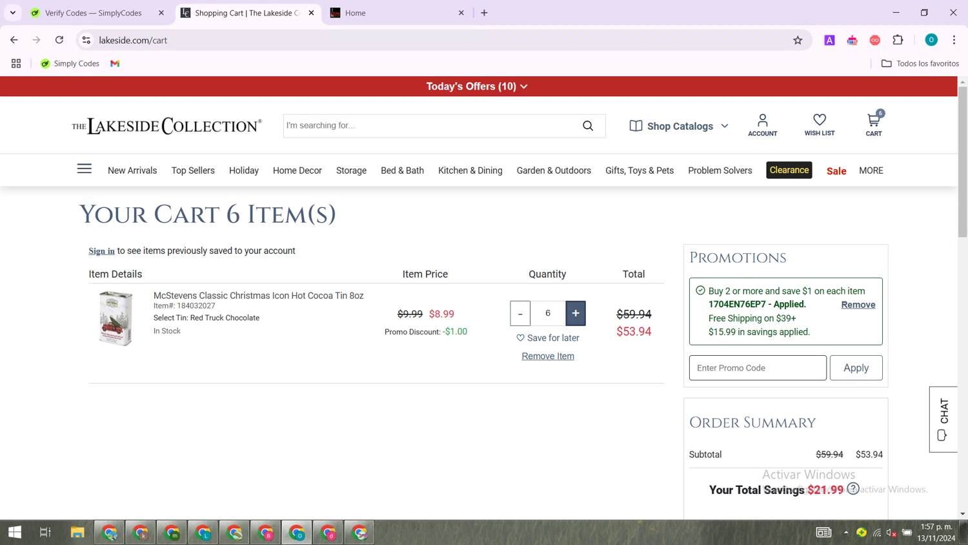Screen dimensions: 968x545
Task: Open the Chrome profile avatar
Action: click(931, 40)
